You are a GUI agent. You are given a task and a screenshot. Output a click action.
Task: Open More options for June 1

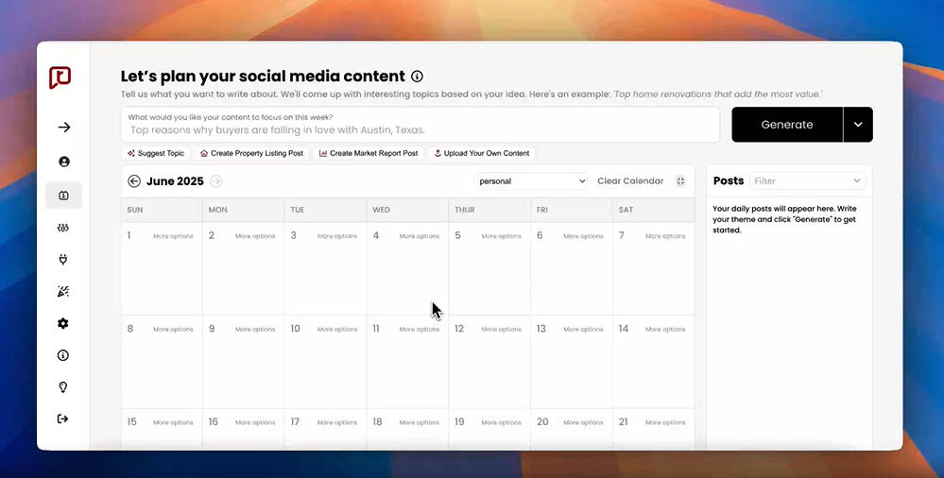pos(173,236)
